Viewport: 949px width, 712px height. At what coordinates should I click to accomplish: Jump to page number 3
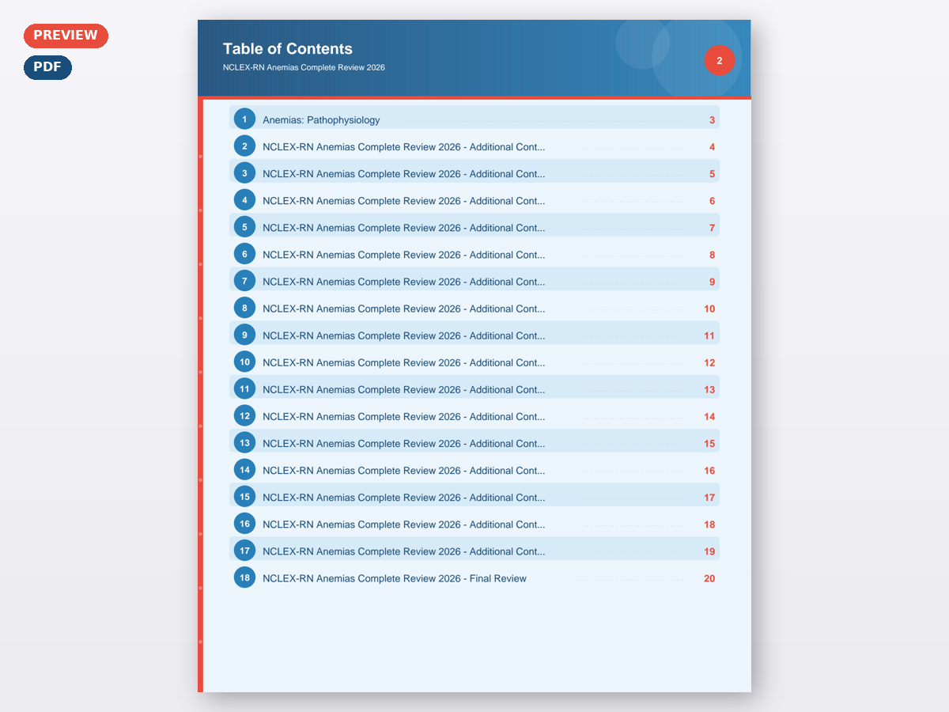click(x=712, y=120)
